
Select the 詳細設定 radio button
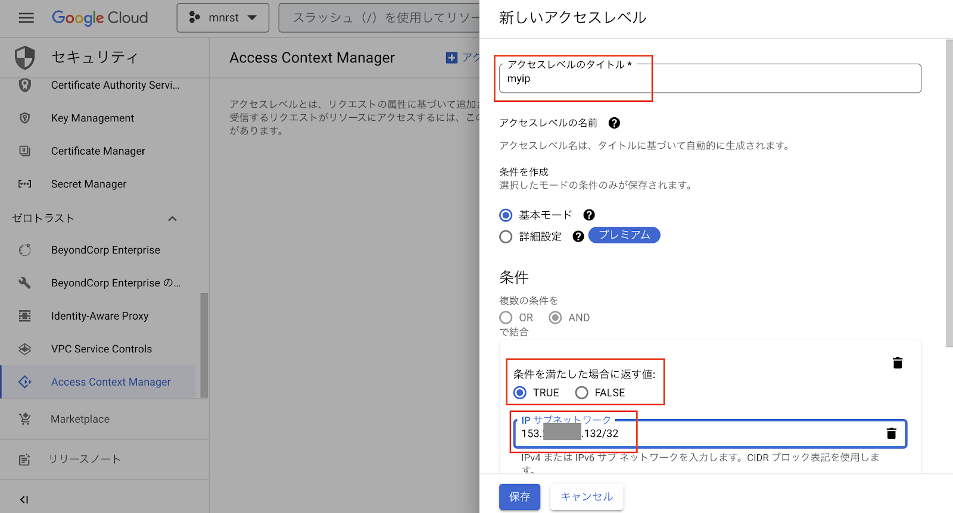(x=506, y=237)
